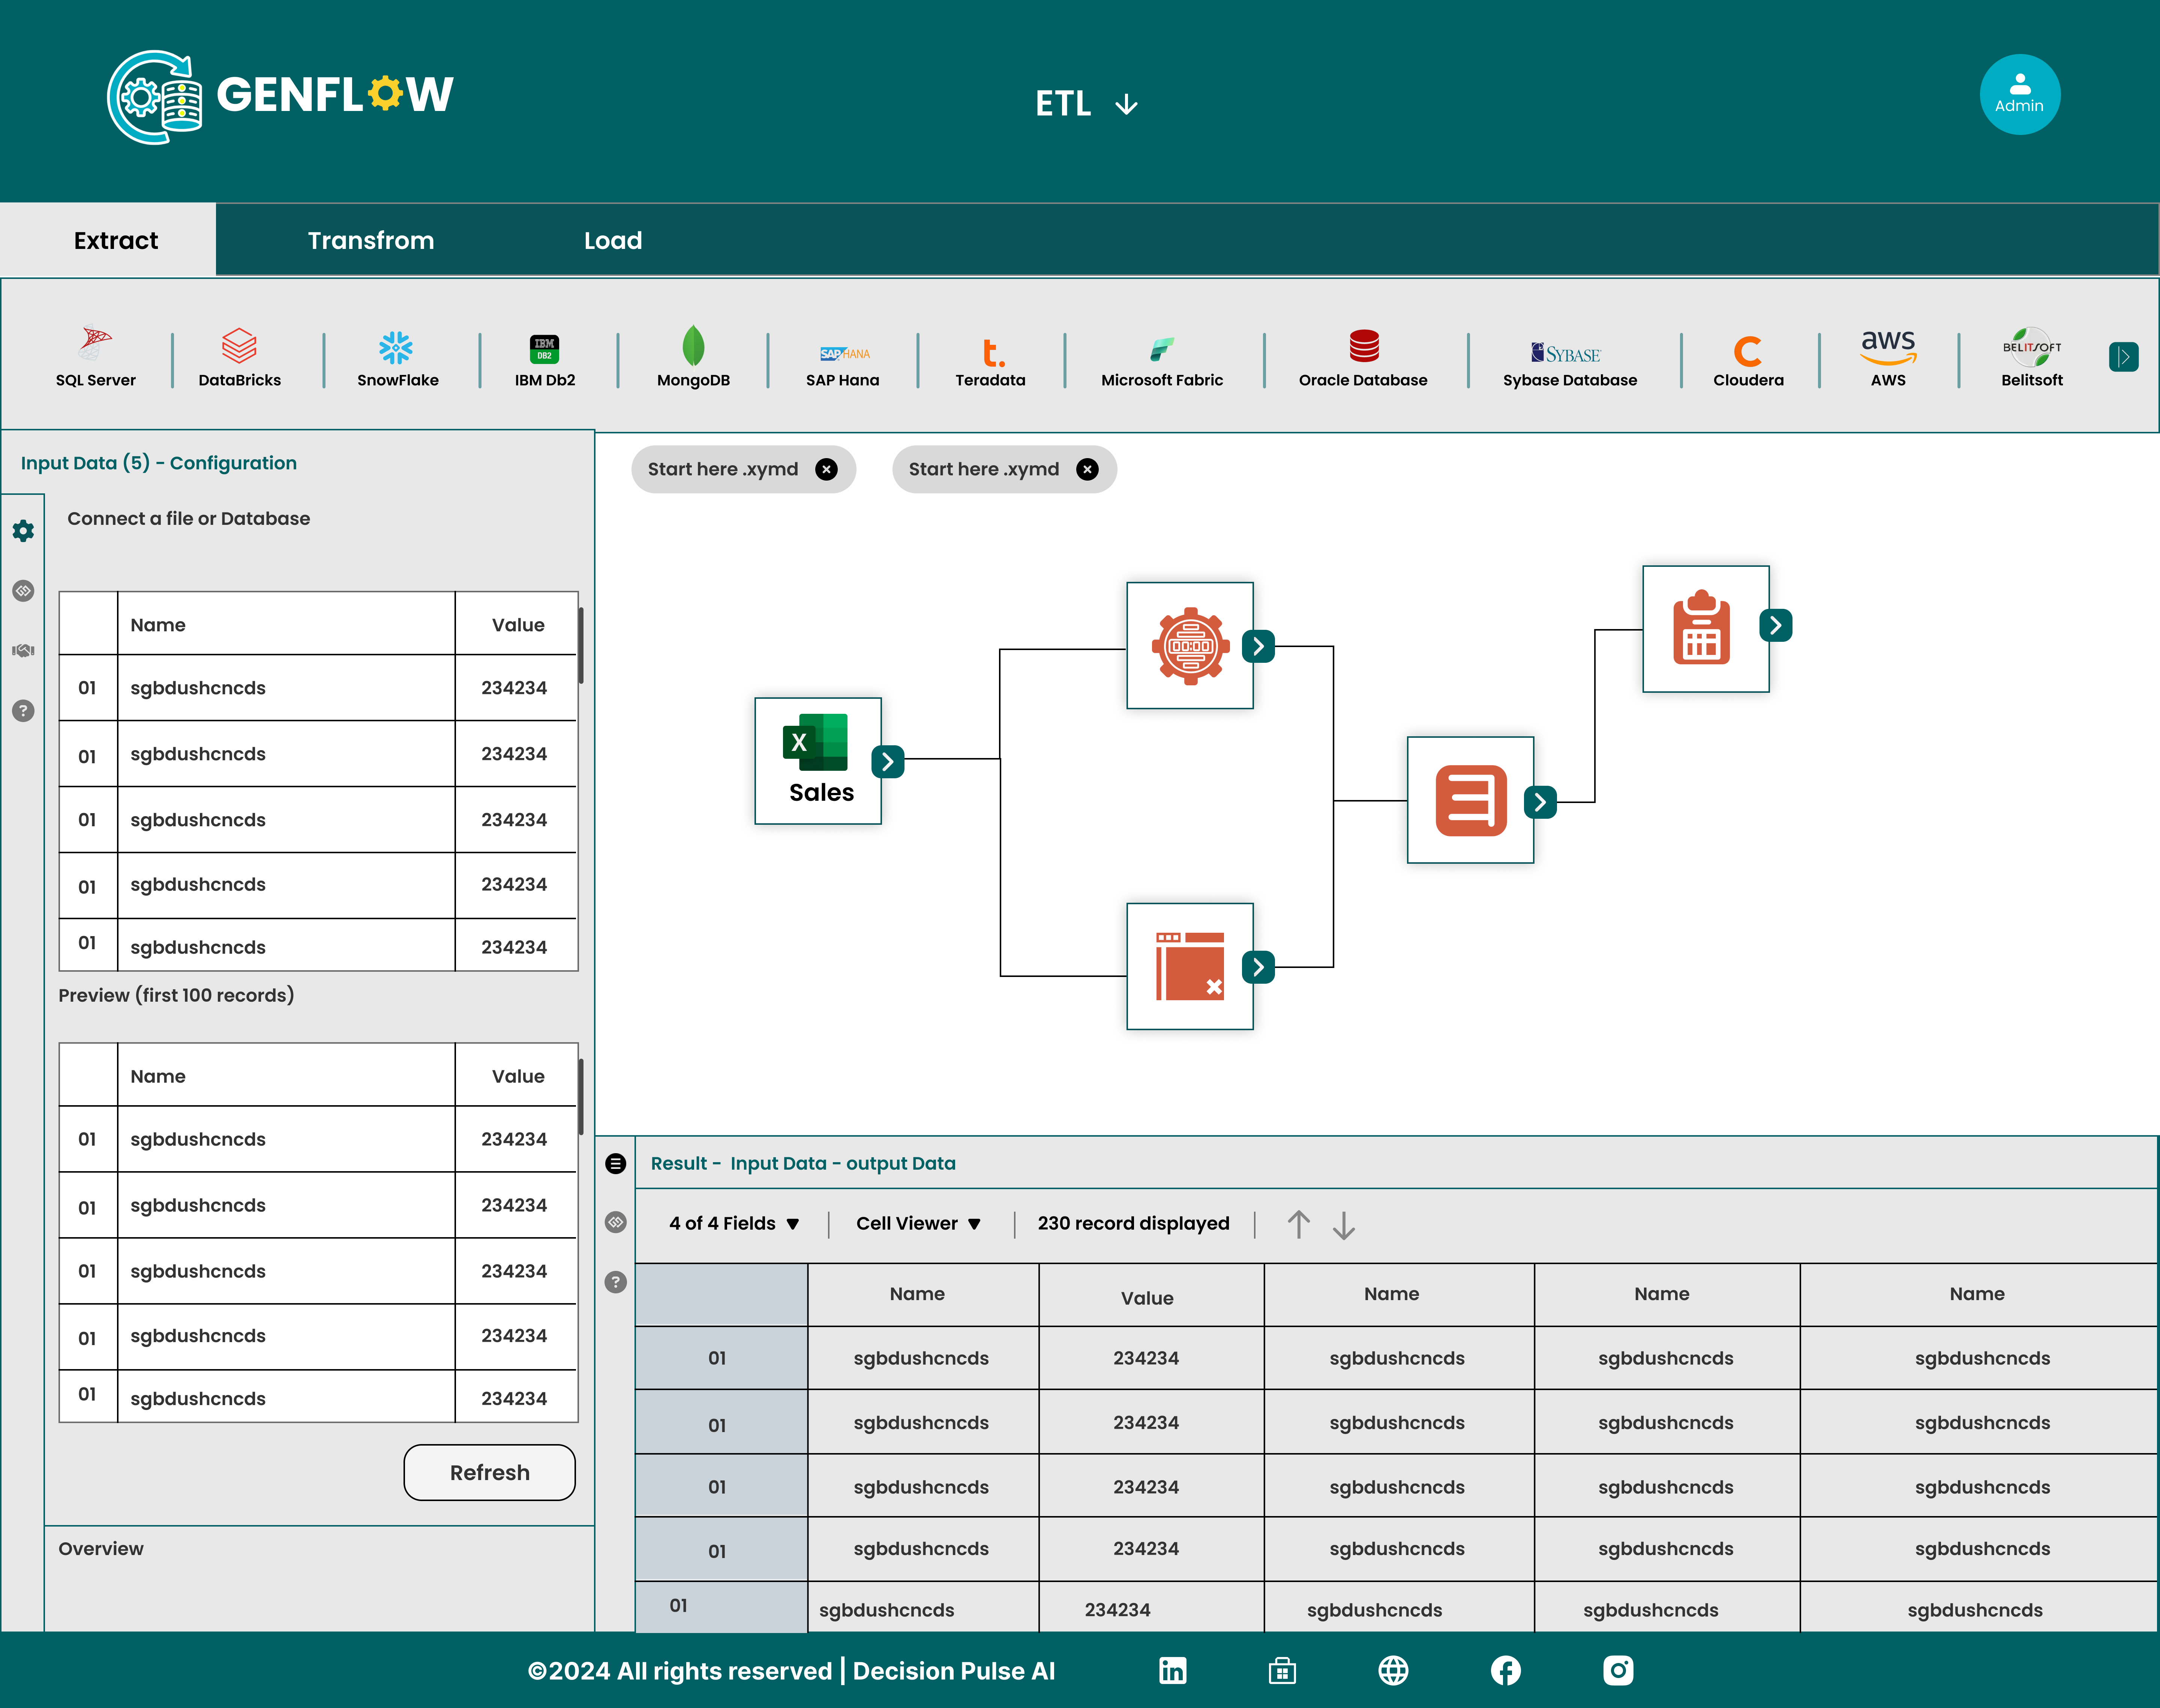
Task: Switch to the Transfrom tab
Action: click(x=370, y=240)
